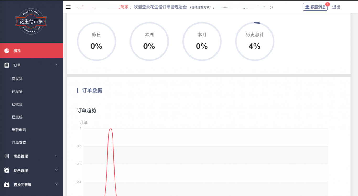The width and height of the screenshot is (358, 196).
Task: Expand the 直播间管理 chevron
Action: [56, 184]
